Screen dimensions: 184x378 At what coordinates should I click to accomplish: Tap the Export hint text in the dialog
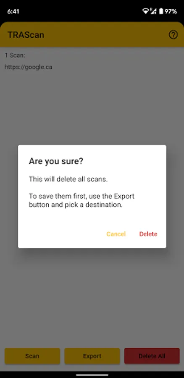point(81,201)
